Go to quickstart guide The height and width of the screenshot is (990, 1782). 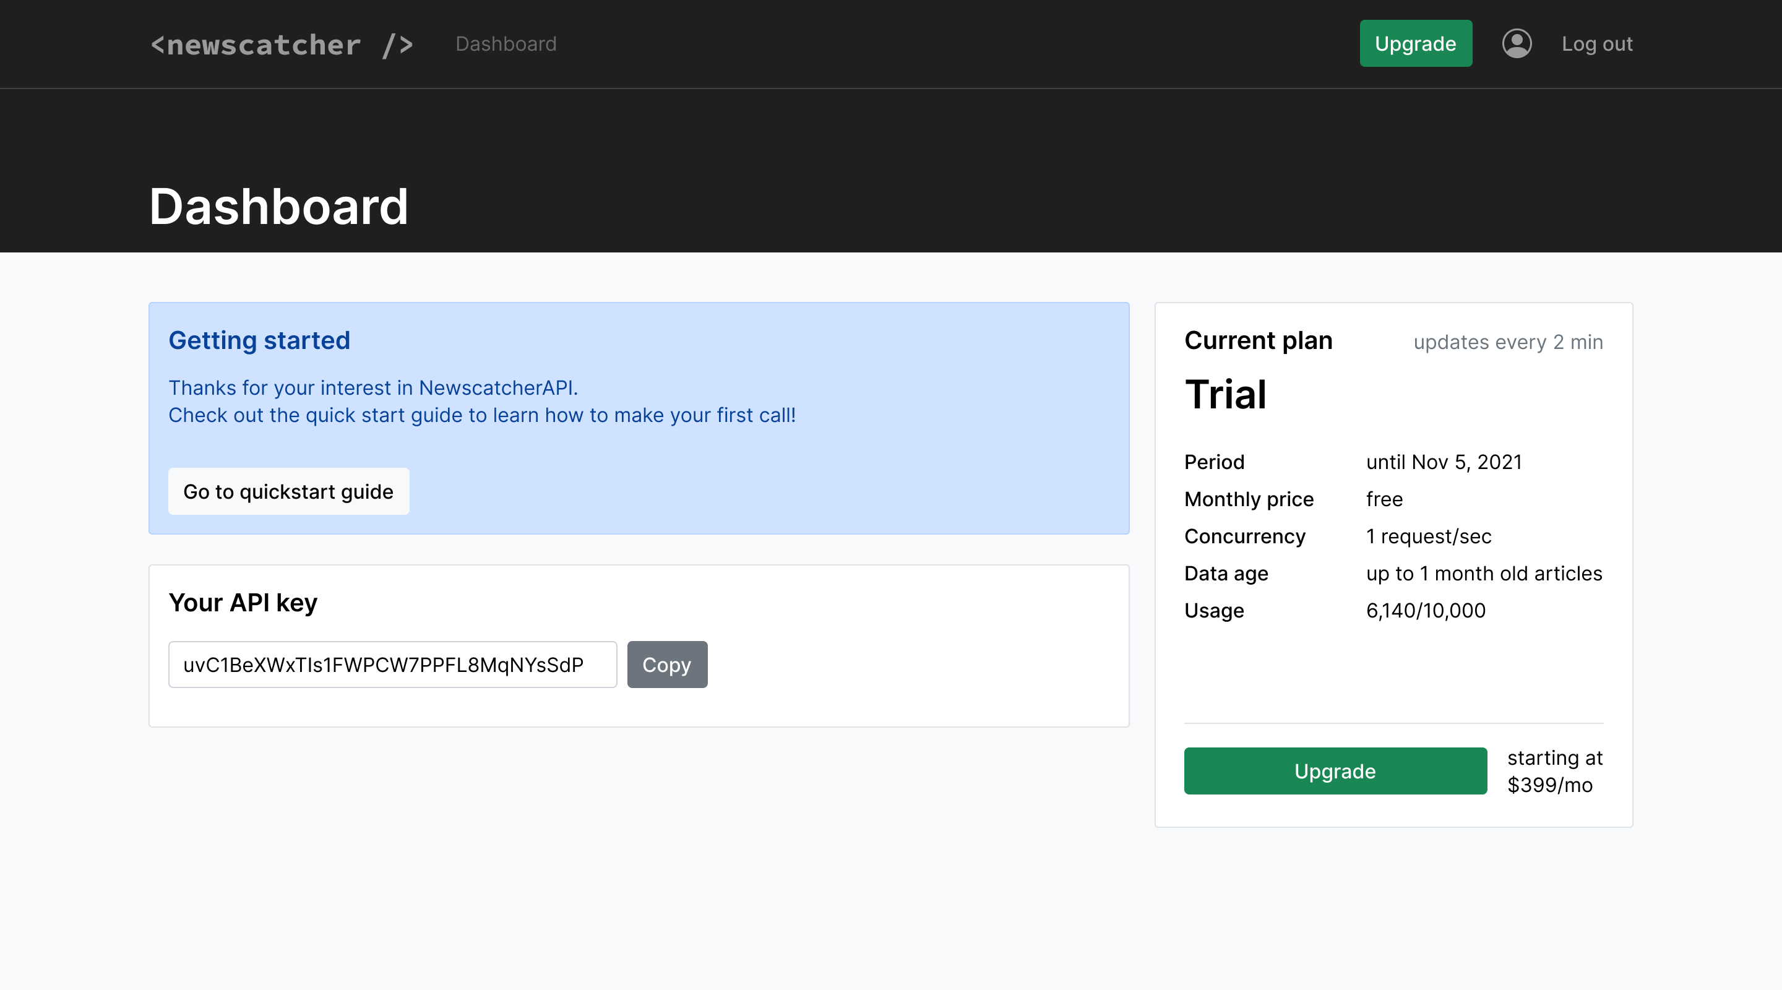point(288,491)
